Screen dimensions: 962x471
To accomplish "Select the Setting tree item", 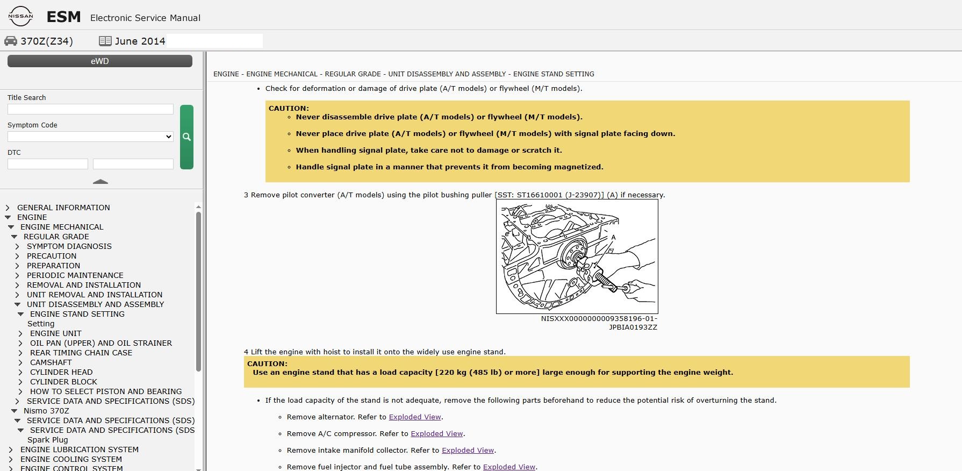I will coord(41,324).
